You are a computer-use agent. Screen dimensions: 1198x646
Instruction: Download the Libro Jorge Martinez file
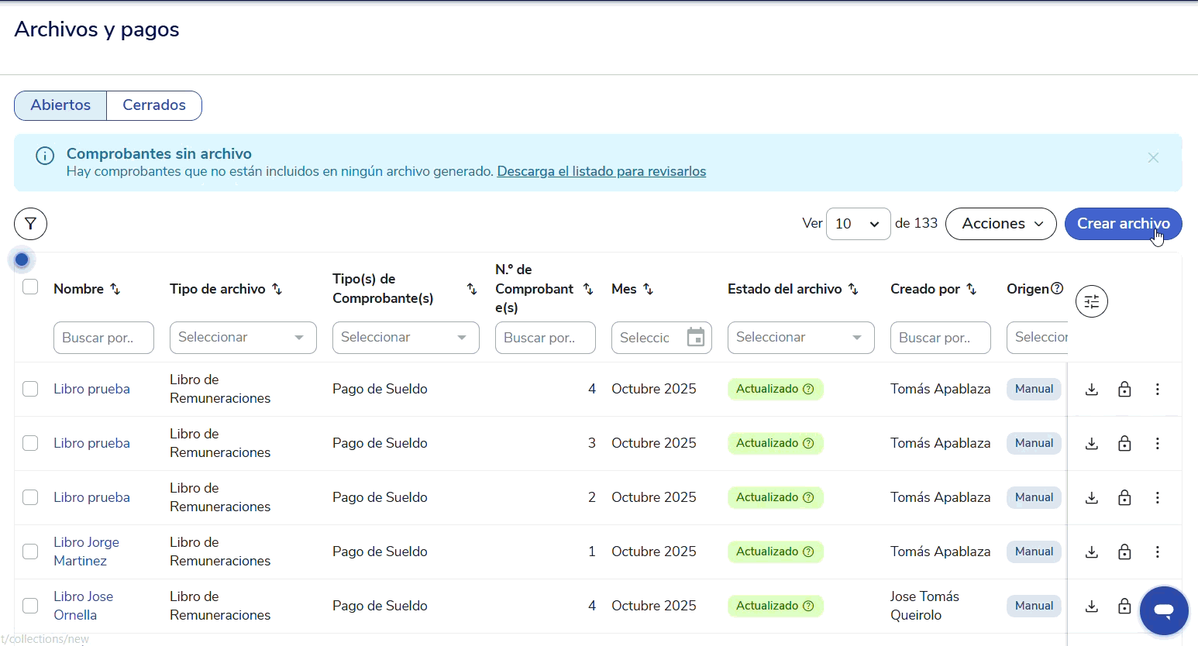click(x=1092, y=552)
